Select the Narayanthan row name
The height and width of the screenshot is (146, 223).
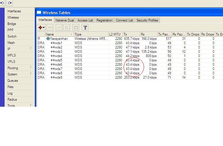pyautogui.click(x=59, y=39)
